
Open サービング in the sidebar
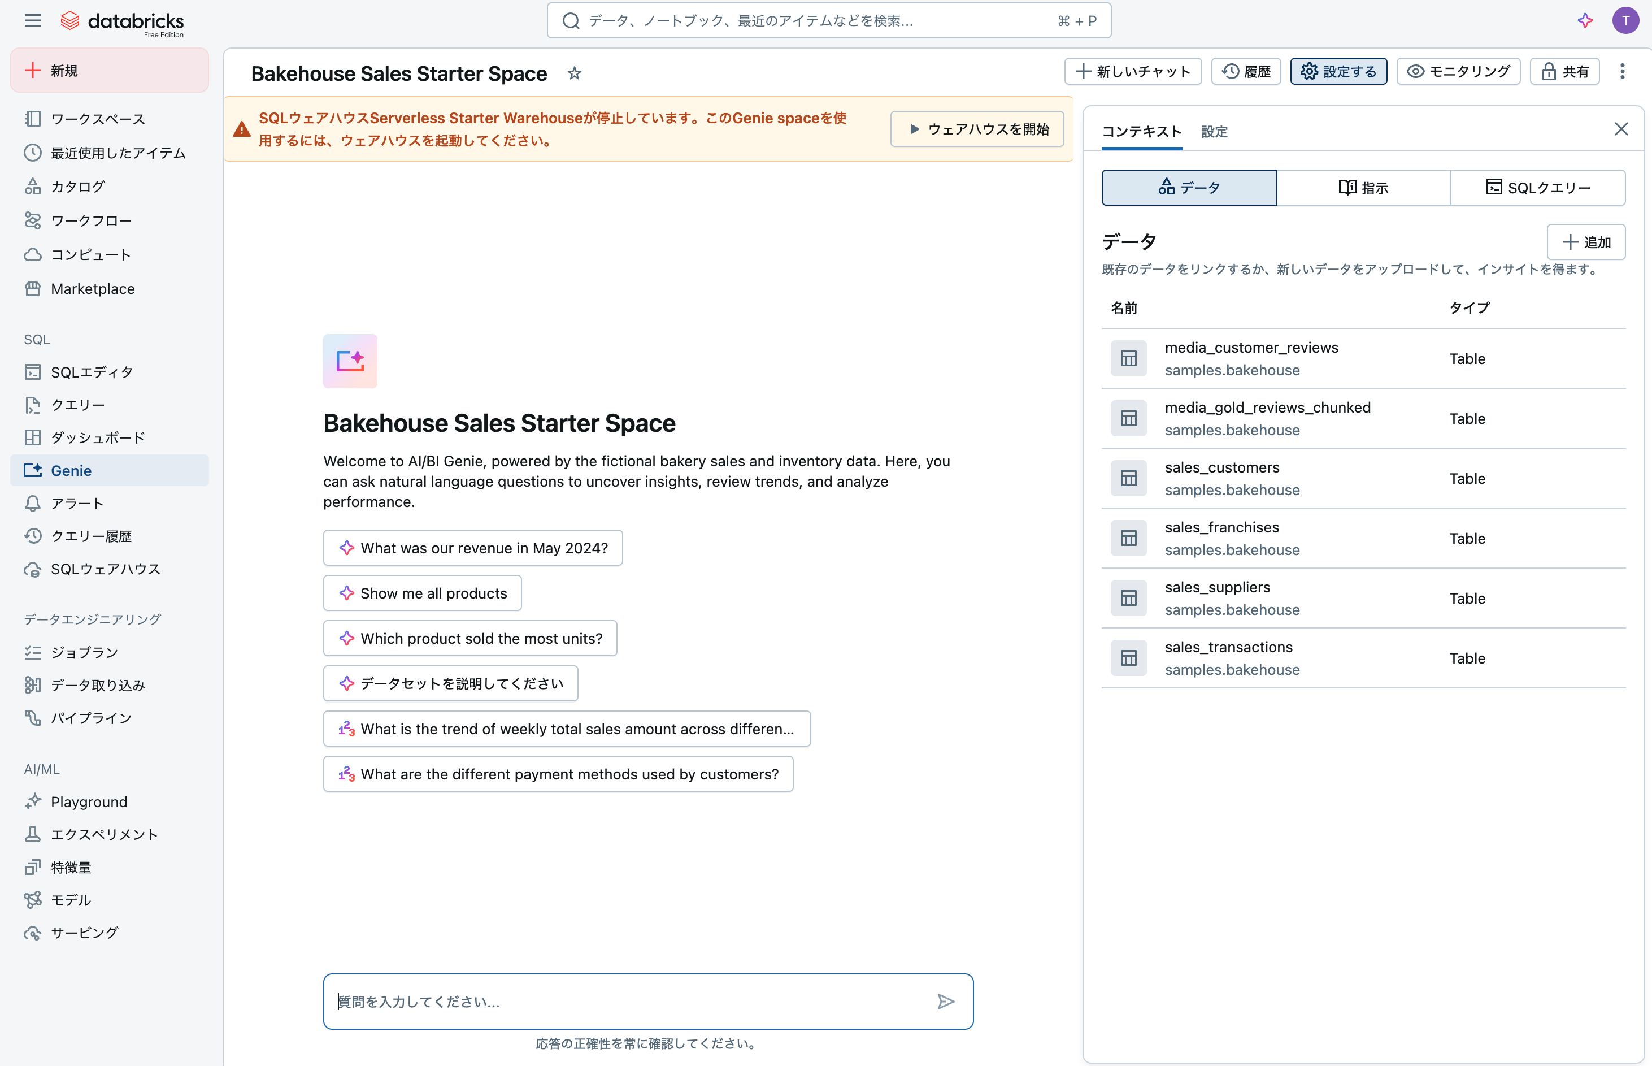(x=109, y=933)
